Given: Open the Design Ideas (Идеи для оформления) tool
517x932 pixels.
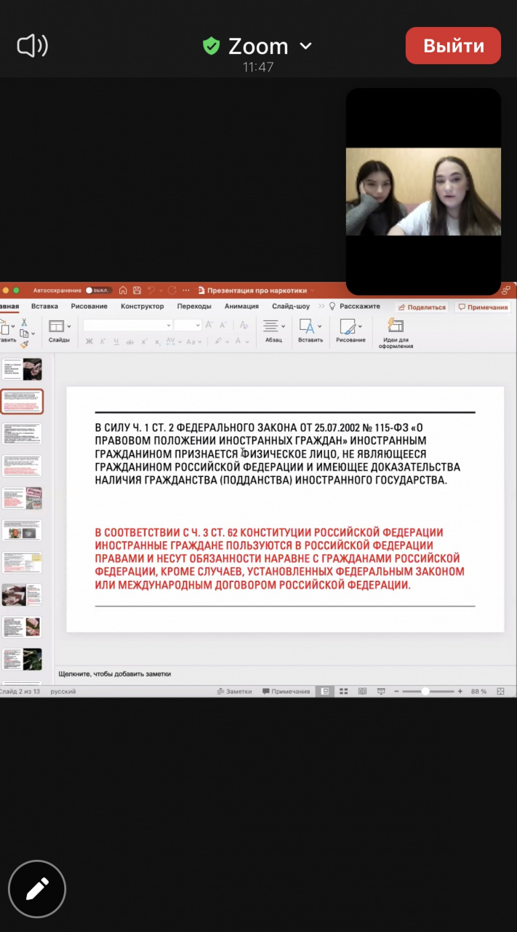Looking at the screenshot, I should [x=396, y=333].
